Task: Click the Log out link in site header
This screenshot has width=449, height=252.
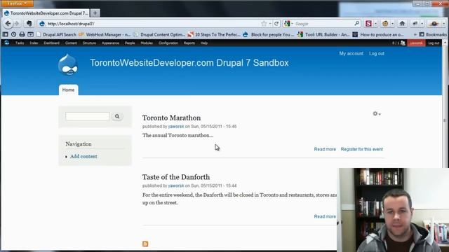Action: pyautogui.click(x=377, y=53)
